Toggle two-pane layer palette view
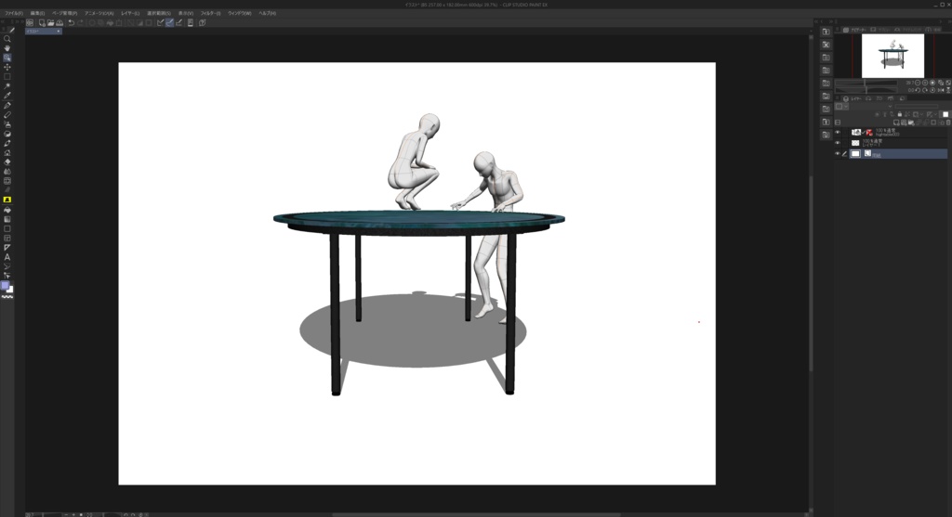952x517 pixels. click(x=838, y=123)
